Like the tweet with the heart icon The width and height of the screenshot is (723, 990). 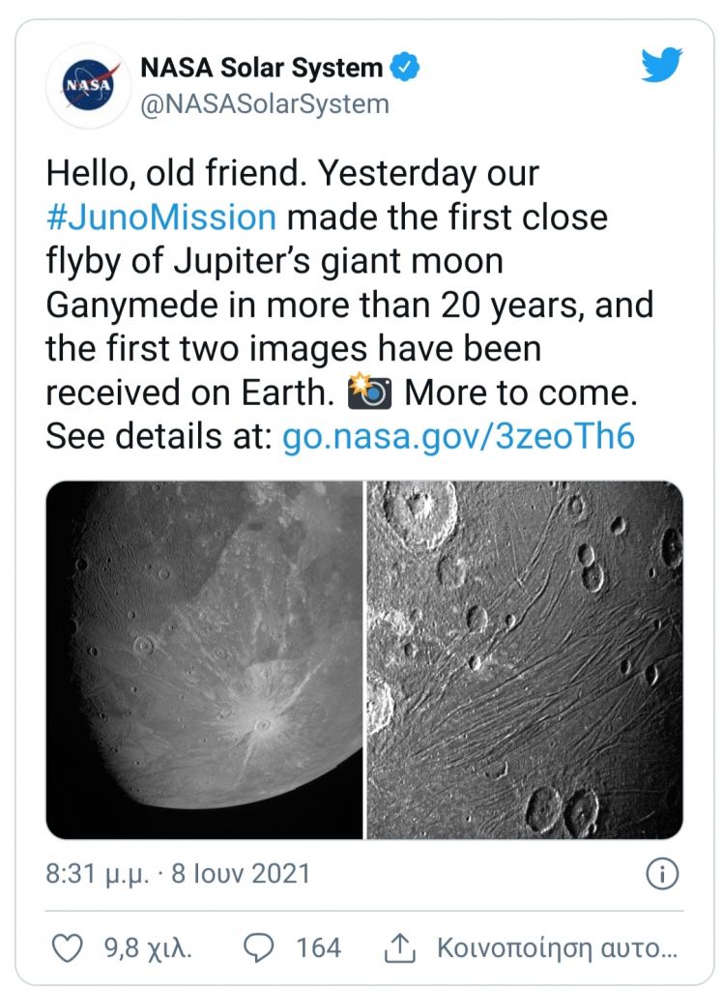pos(67,946)
